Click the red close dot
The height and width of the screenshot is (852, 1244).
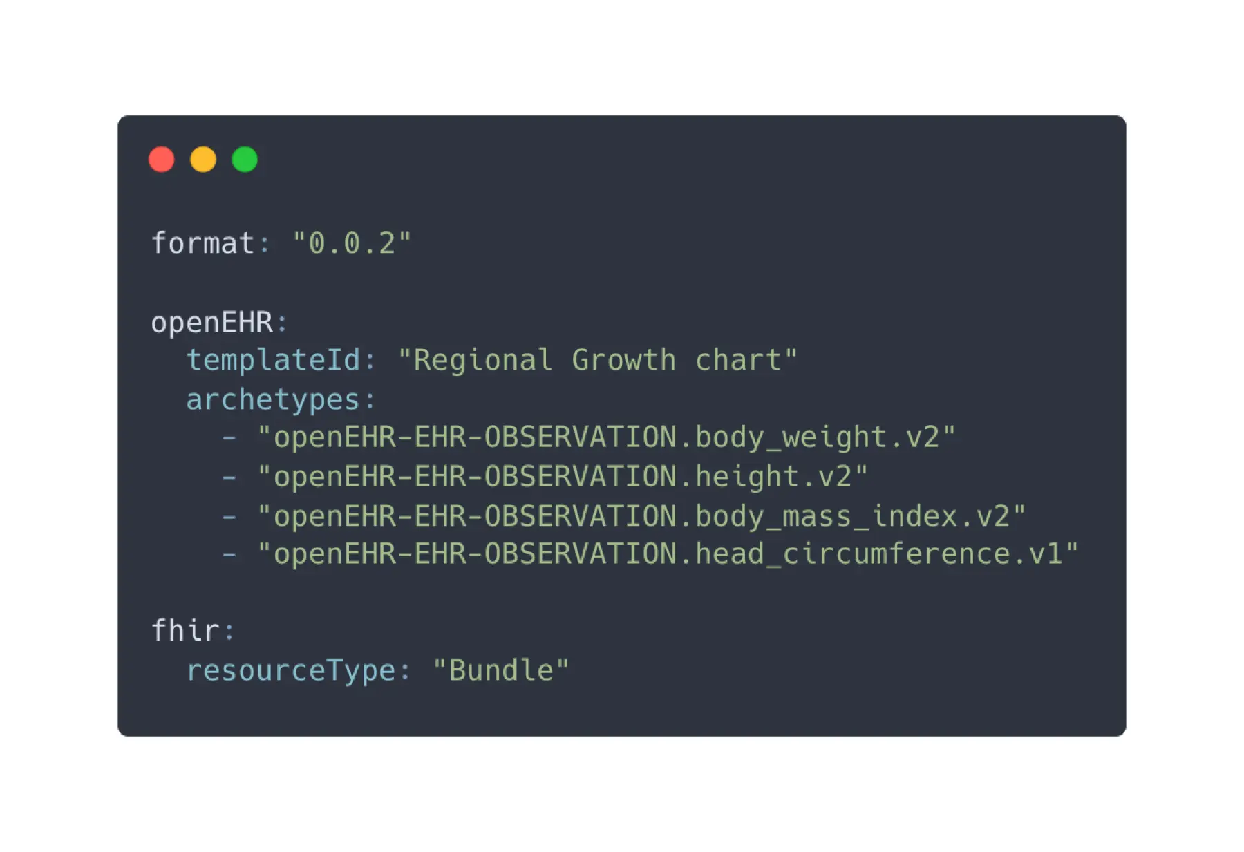point(162,160)
